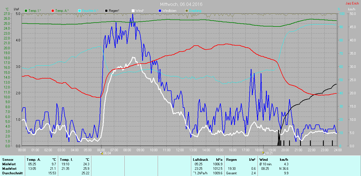Click the pressure average value '1009.6'
This screenshot has width=361, height=176.
217,173
